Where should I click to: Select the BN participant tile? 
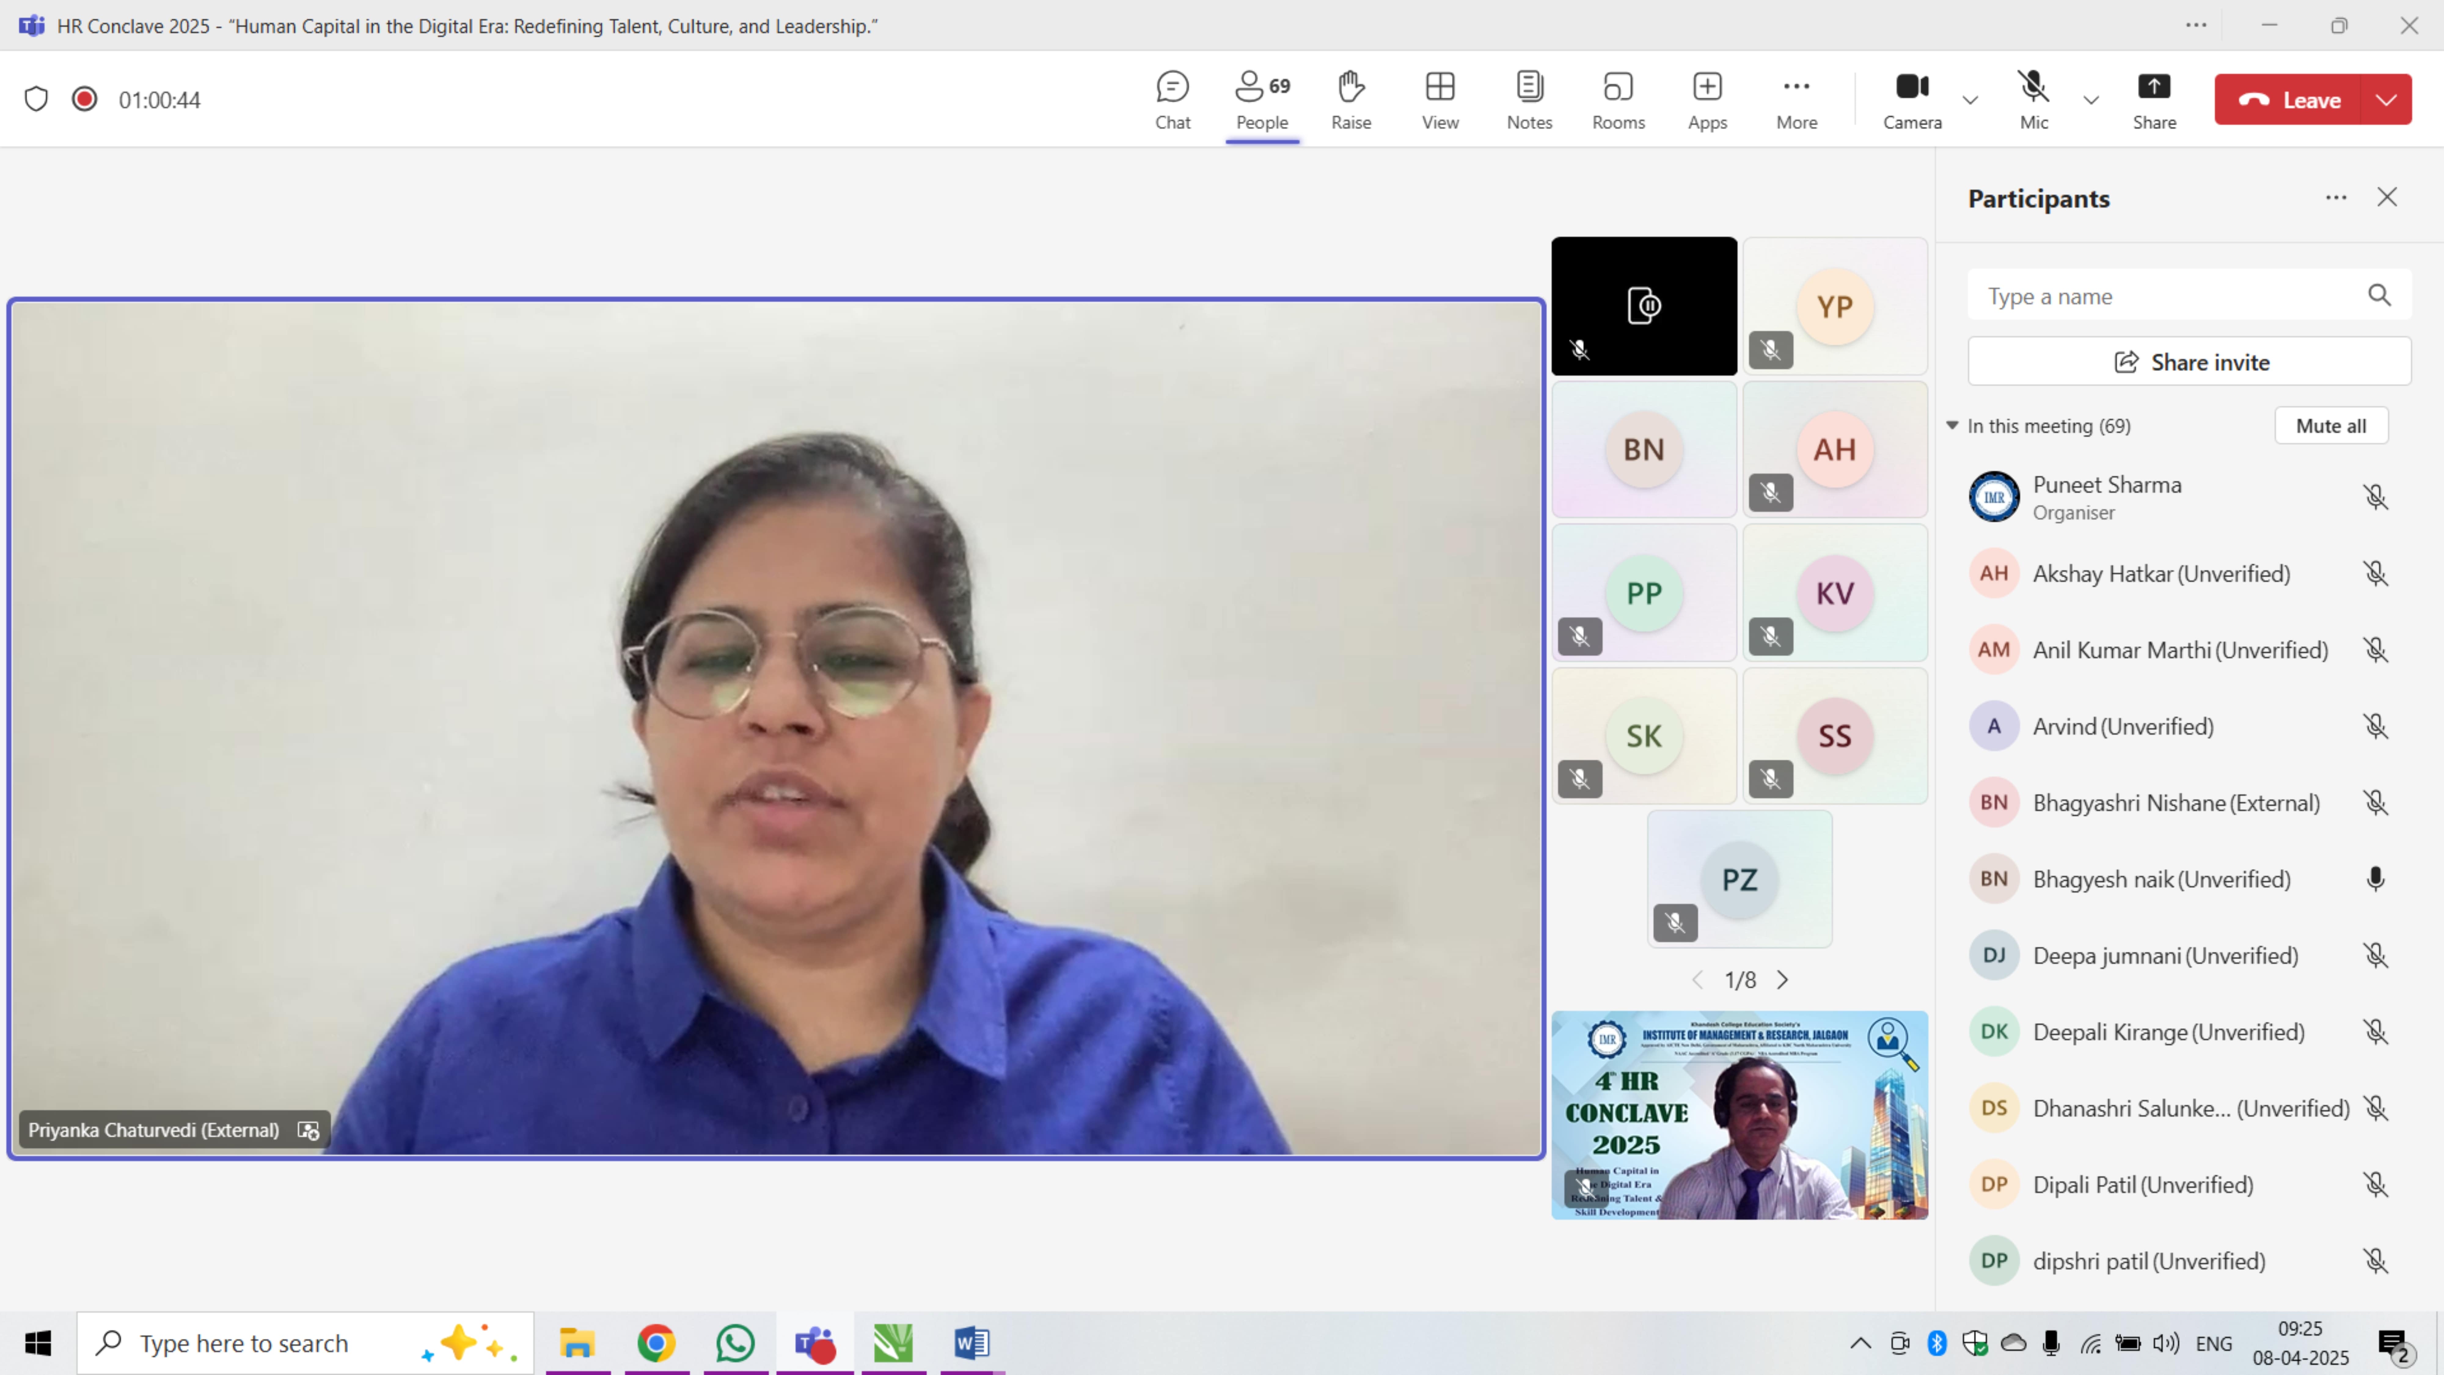point(1644,450)
